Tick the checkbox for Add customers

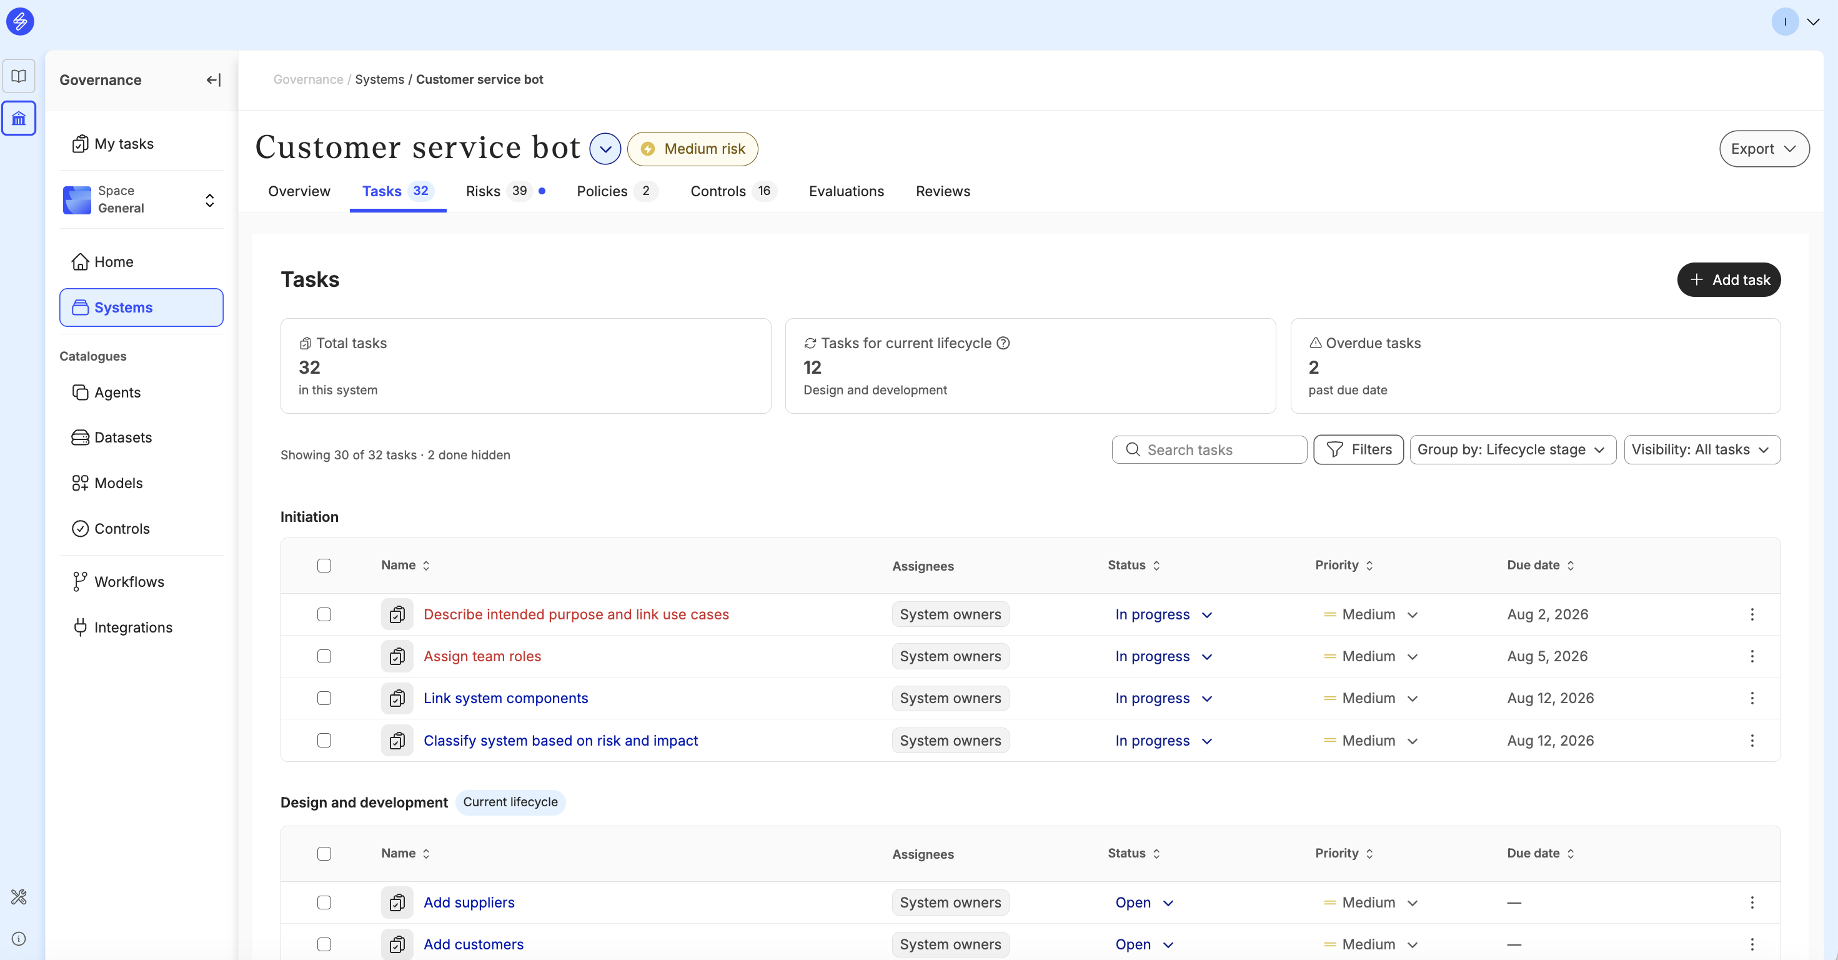pyautogui.click(x=324, y=945)
